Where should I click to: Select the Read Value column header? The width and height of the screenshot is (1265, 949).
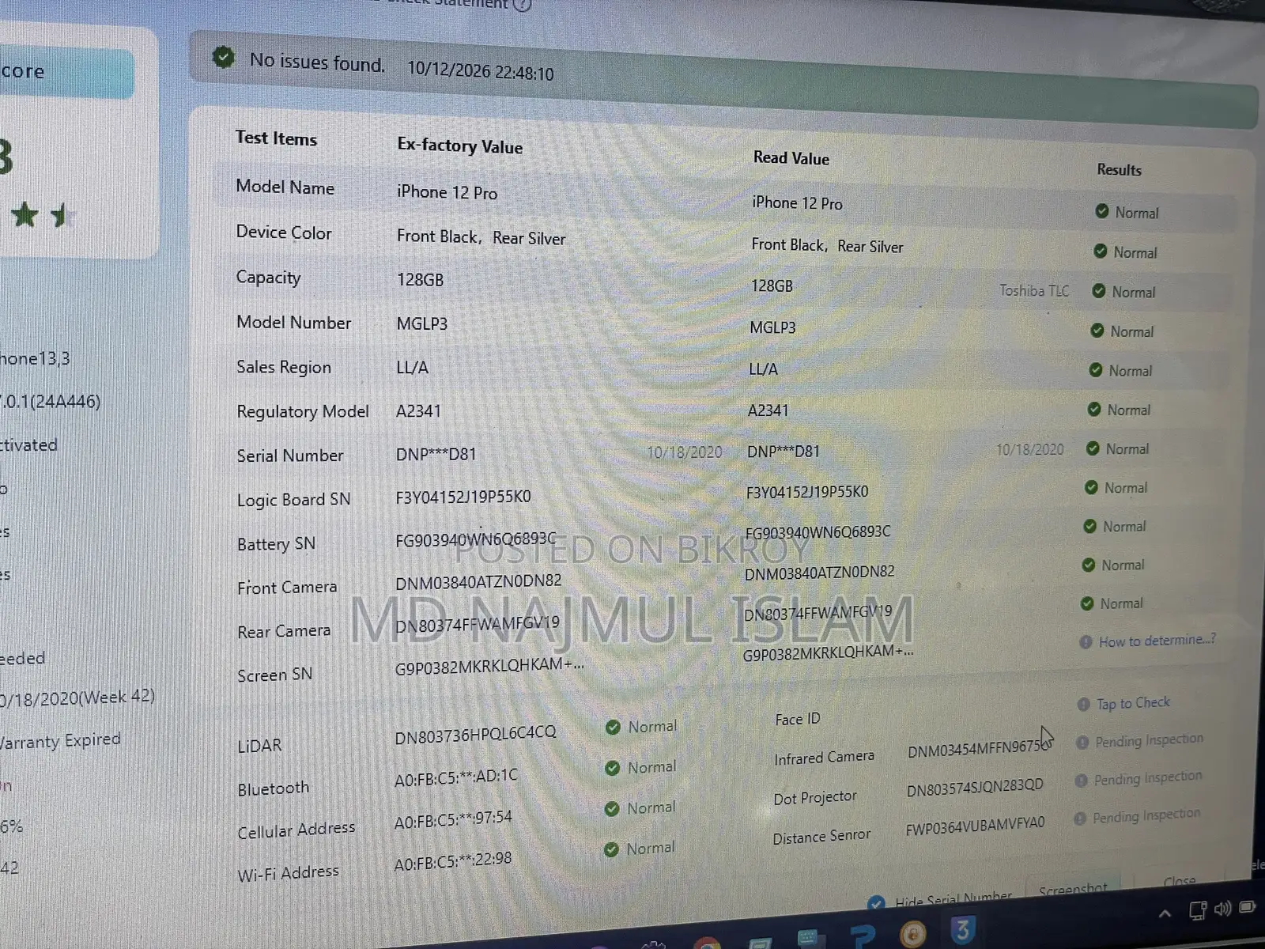point(791,157)
